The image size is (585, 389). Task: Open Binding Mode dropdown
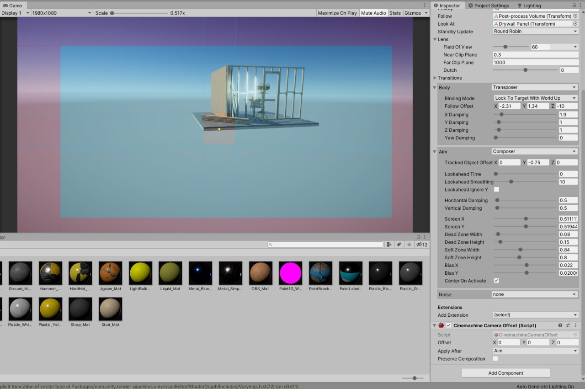536,98
